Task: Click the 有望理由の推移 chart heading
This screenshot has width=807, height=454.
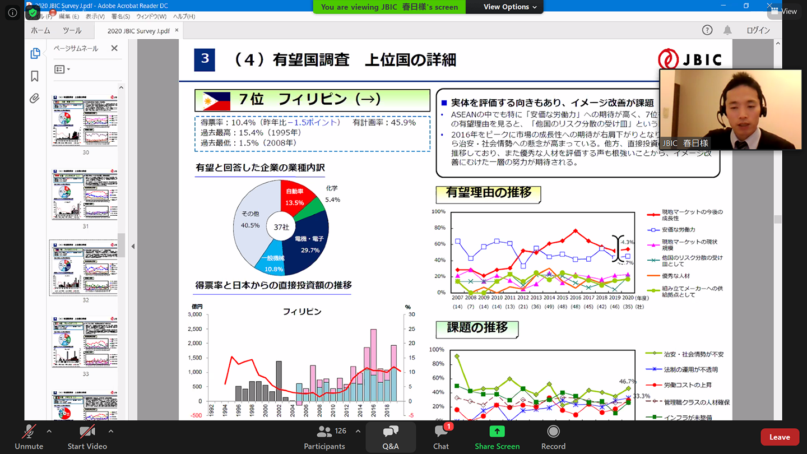Action: click(488, 193)
